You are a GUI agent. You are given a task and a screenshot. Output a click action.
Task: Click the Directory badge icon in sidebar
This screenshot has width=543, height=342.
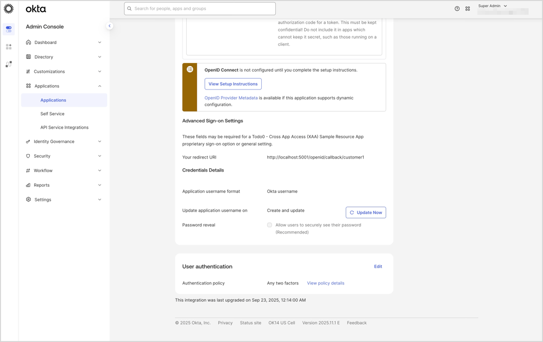[28, 57]
